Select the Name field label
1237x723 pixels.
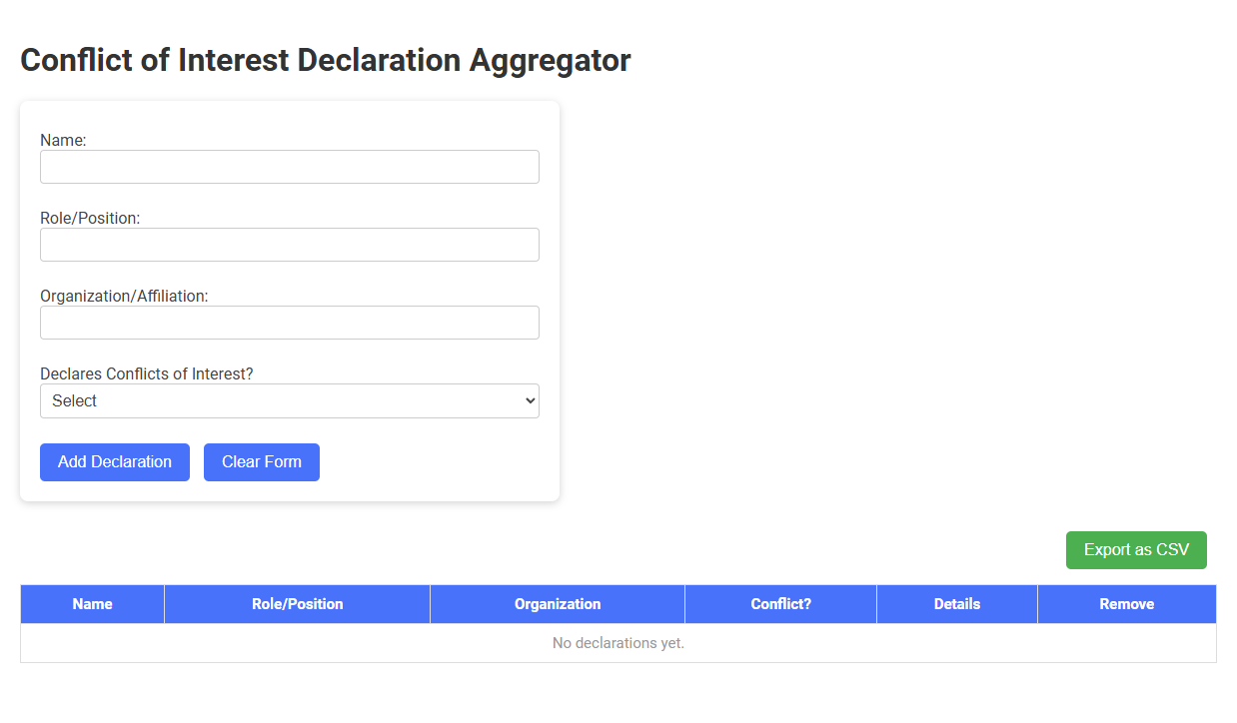click(x=62, y=140)
